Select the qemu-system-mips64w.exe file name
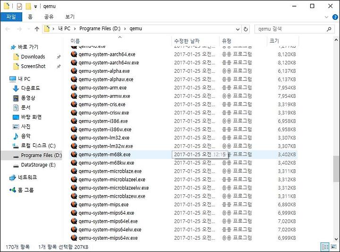This screenshot has height=252, width=340. click(x=108, y=238)
